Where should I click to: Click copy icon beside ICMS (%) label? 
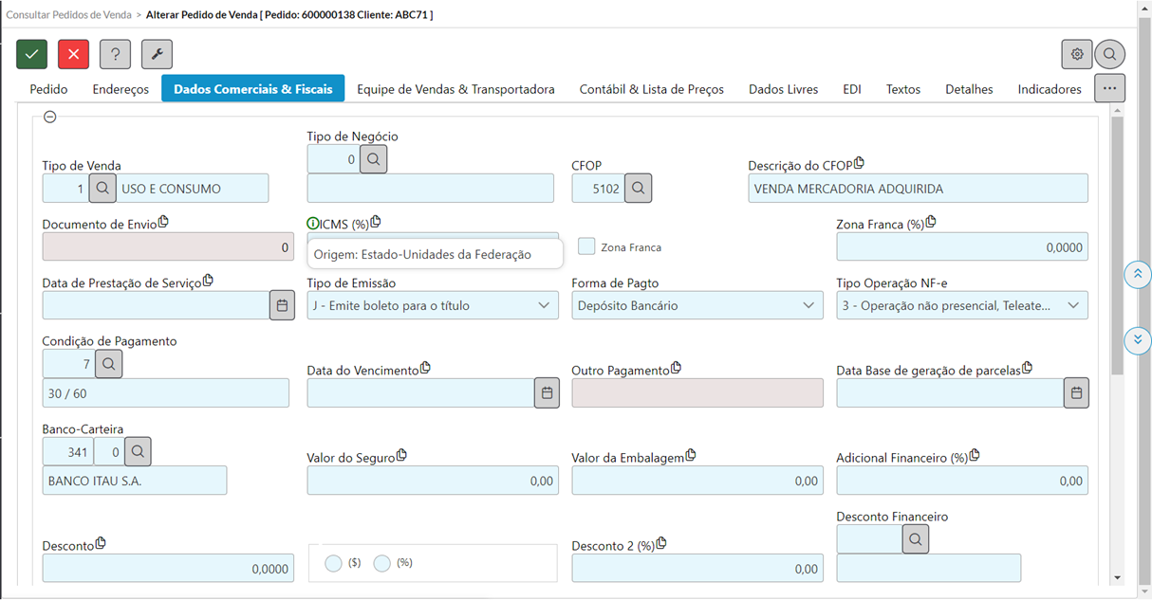(x=375, y=222)
